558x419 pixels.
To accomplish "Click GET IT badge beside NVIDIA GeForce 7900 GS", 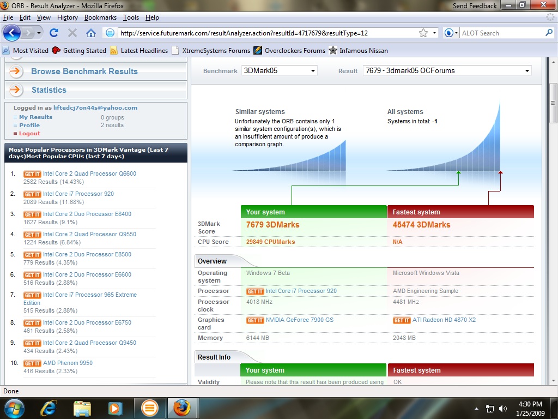I will 255,320.
